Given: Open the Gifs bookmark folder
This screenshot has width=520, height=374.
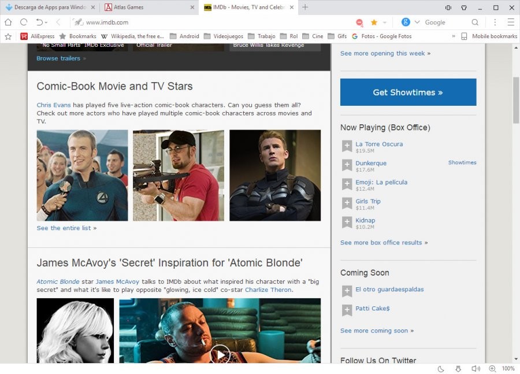Looking at the screenshot, I should pos(337,36).
